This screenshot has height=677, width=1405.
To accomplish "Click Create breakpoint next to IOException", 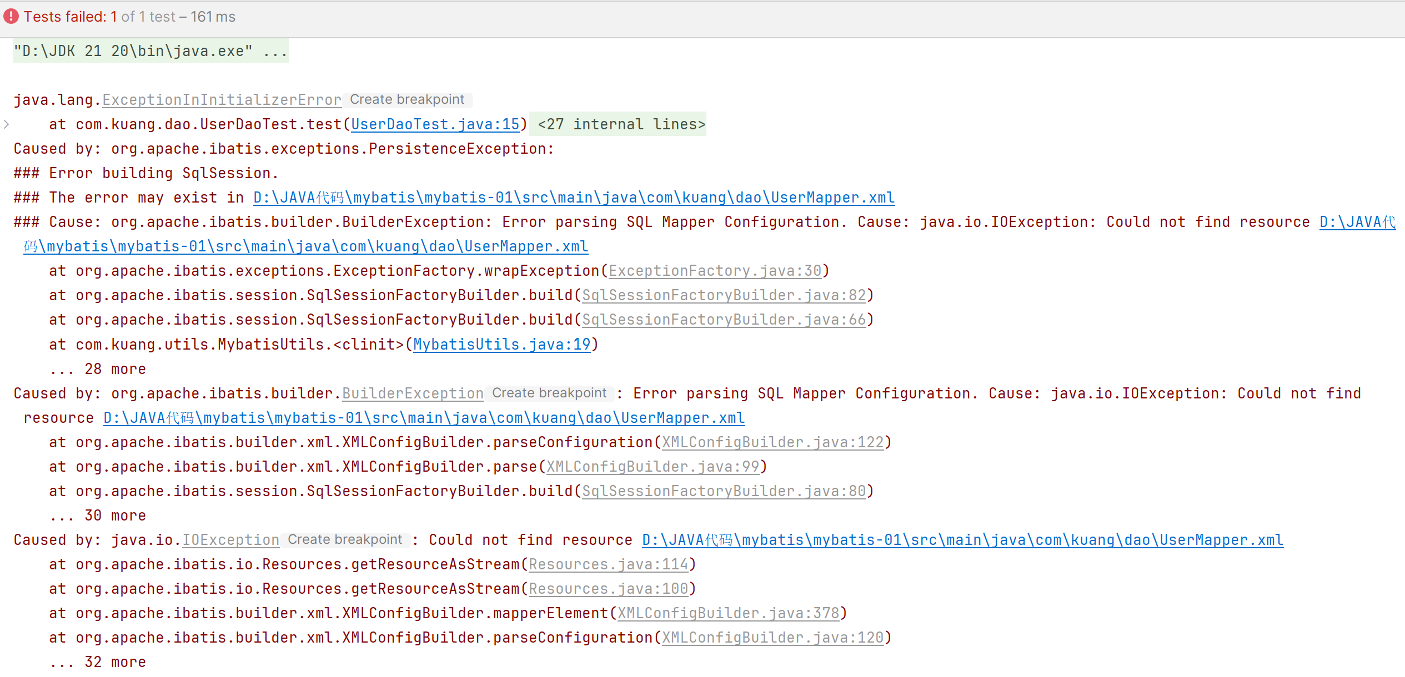I will [x=345, y=540].
